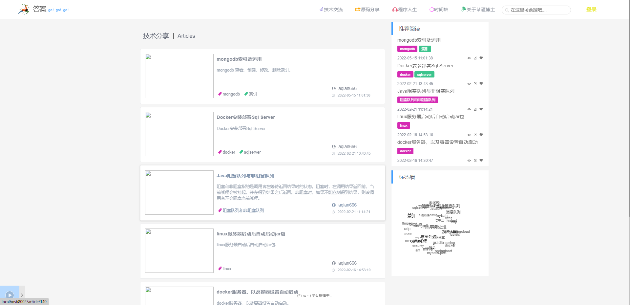
Task: Click the pink 阻塞队列和非阻塞队列 badge in 推荐阅读
Action: [418, 100]
